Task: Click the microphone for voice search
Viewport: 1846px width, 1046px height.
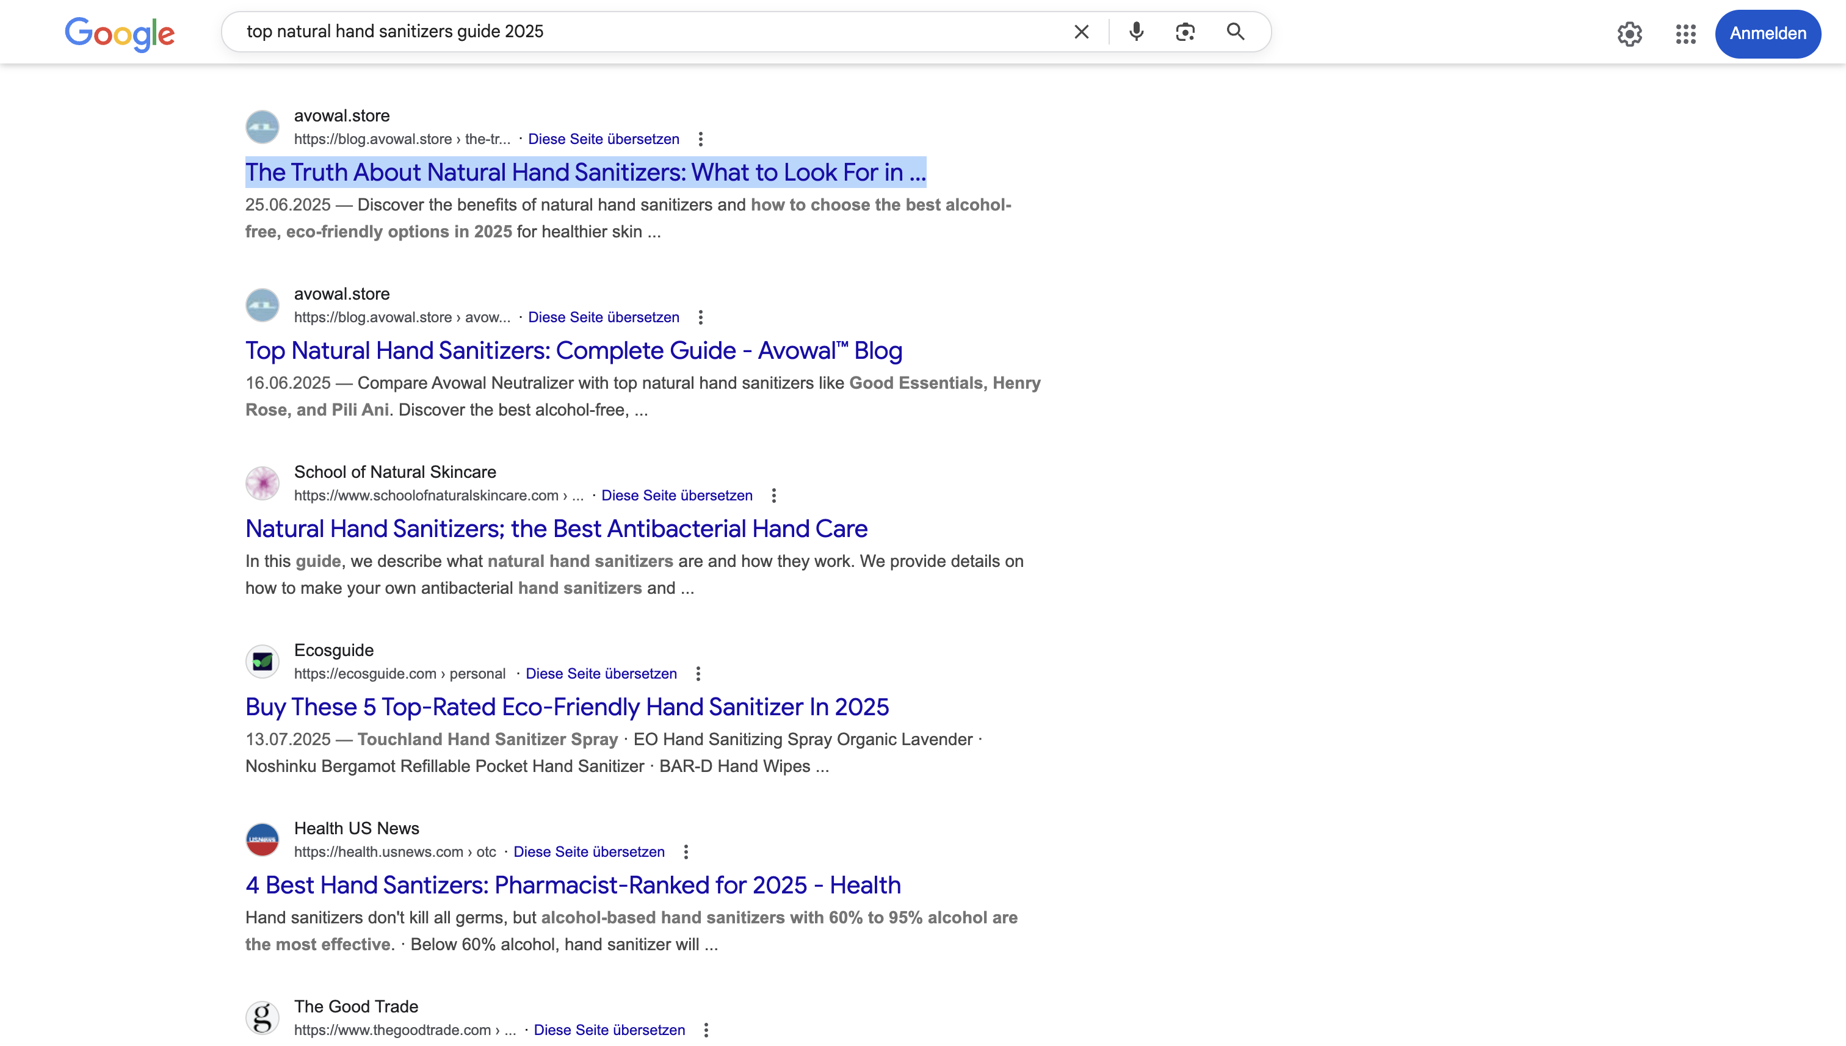Action: click(1136, 32)
